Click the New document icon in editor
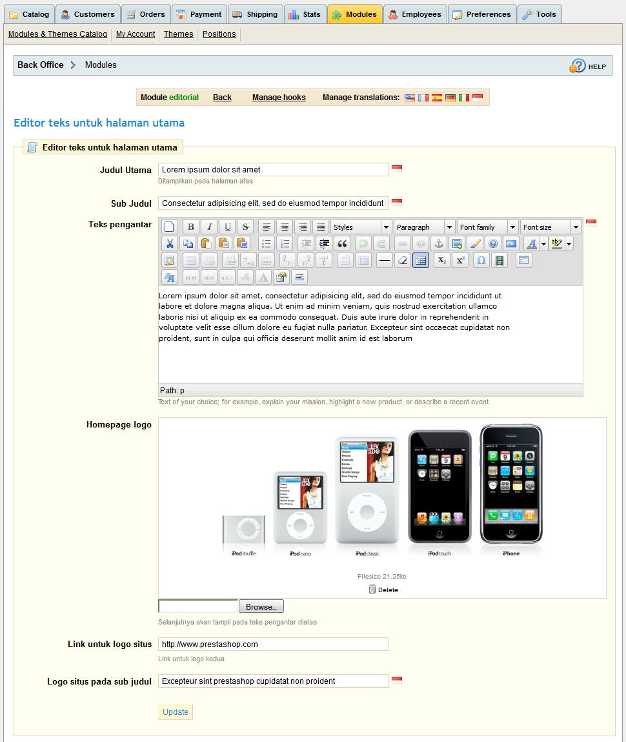The image size is (626, 742). [x=169, y=227]
